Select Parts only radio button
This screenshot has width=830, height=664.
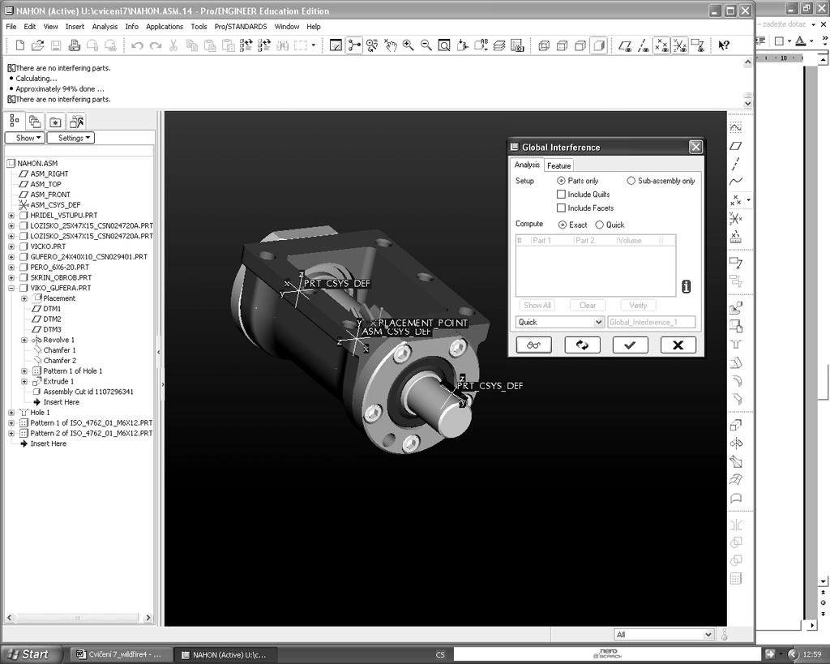point(561,181)
